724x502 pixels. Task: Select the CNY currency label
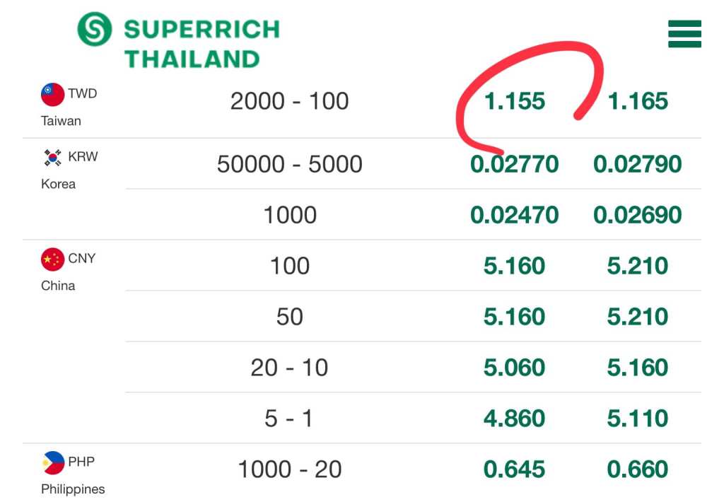tap(82, 258)
